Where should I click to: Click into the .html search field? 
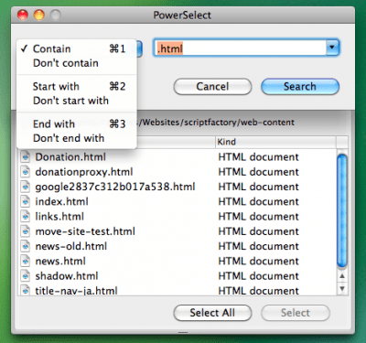[x=240, y=48]
